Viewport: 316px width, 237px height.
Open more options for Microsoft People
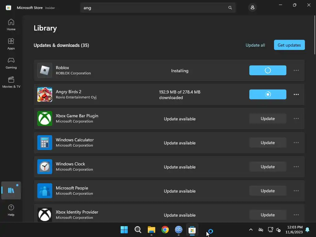(296, 191)
